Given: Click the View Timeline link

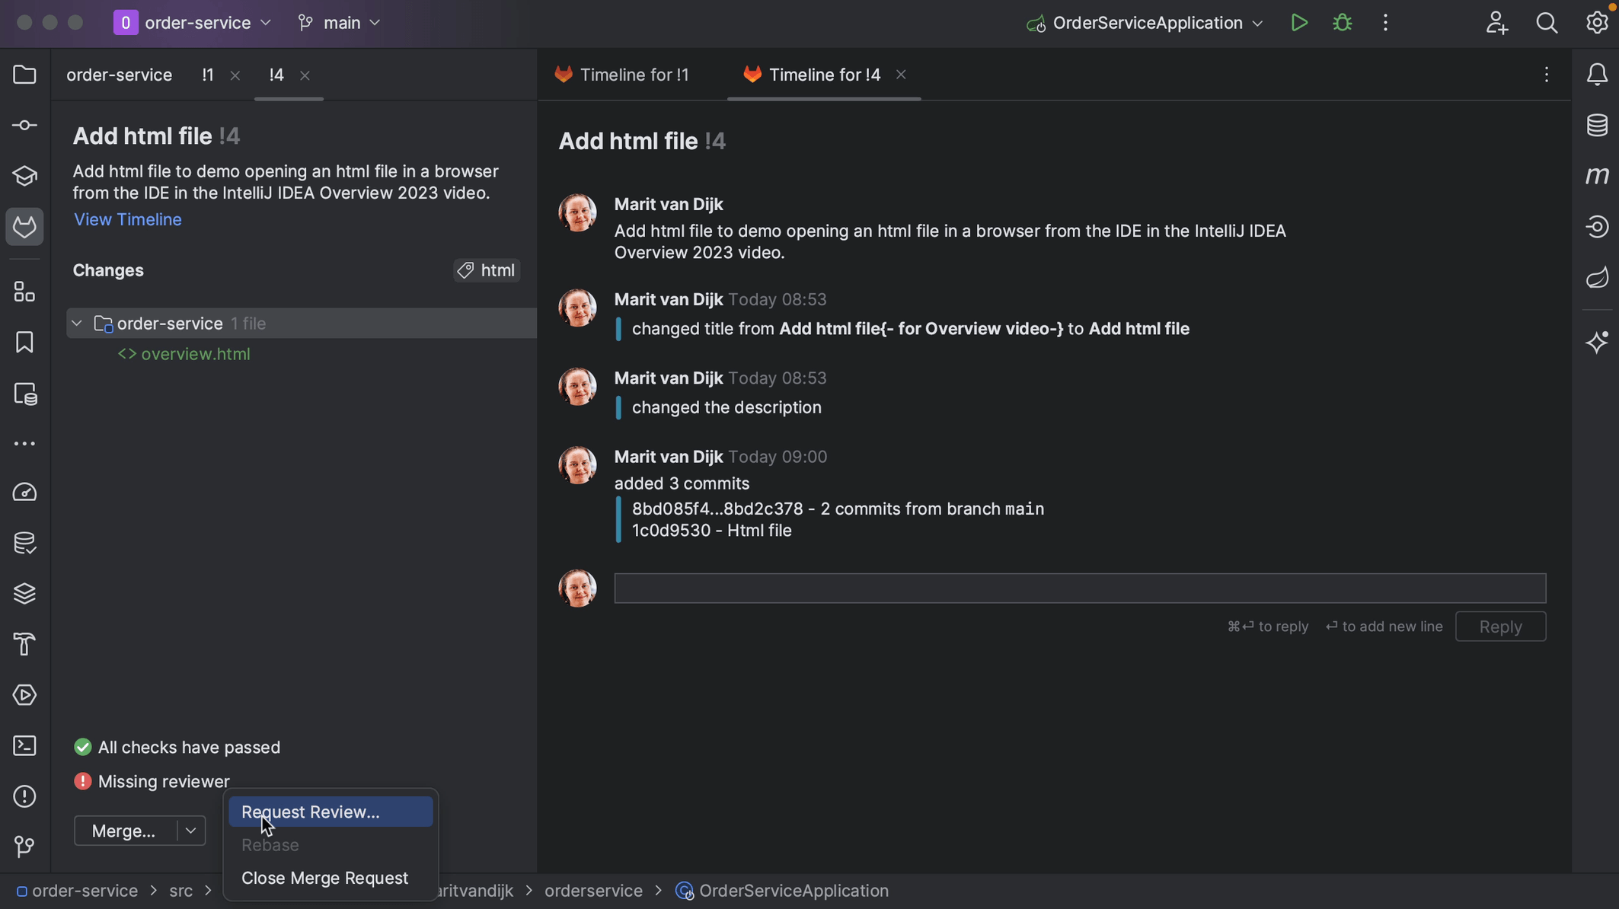Looking at the screenshot, I should 127,219.
